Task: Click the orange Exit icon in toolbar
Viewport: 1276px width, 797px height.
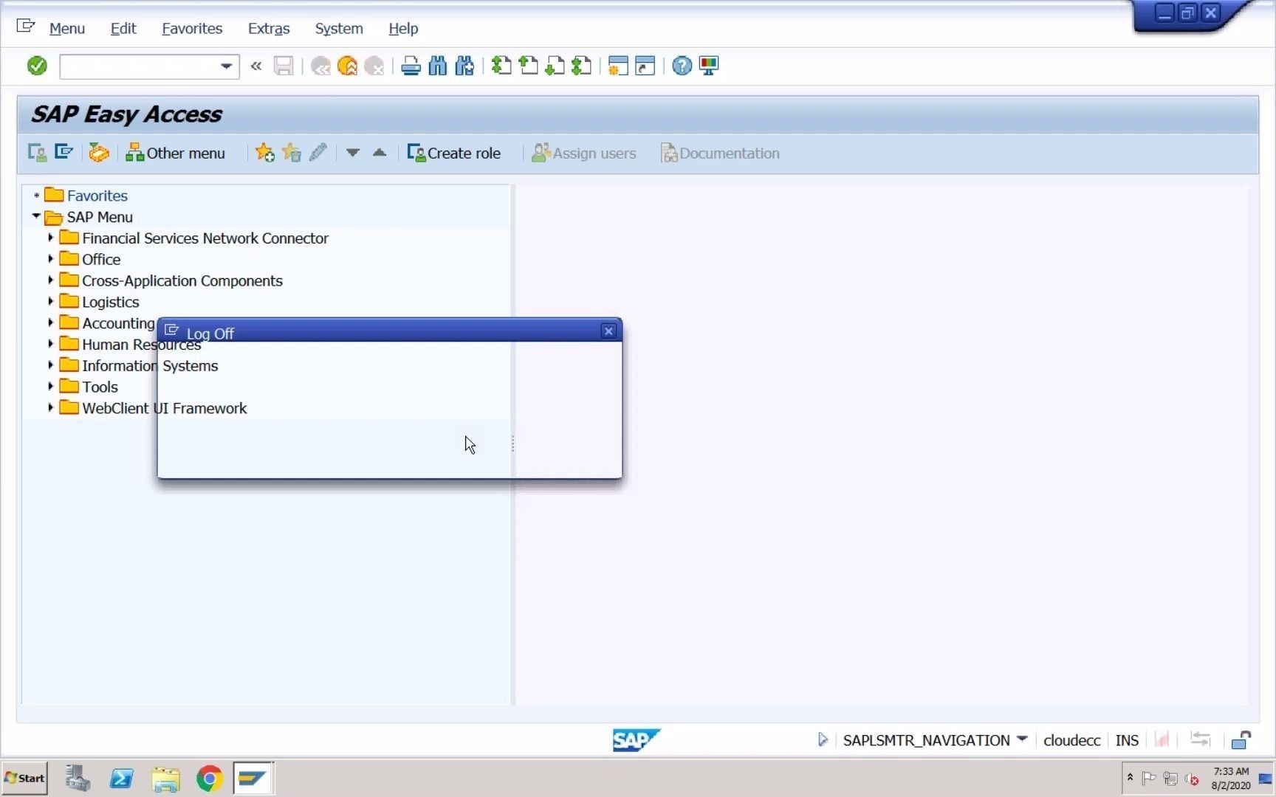Action: pyautogui.click(x=347, y=66)
